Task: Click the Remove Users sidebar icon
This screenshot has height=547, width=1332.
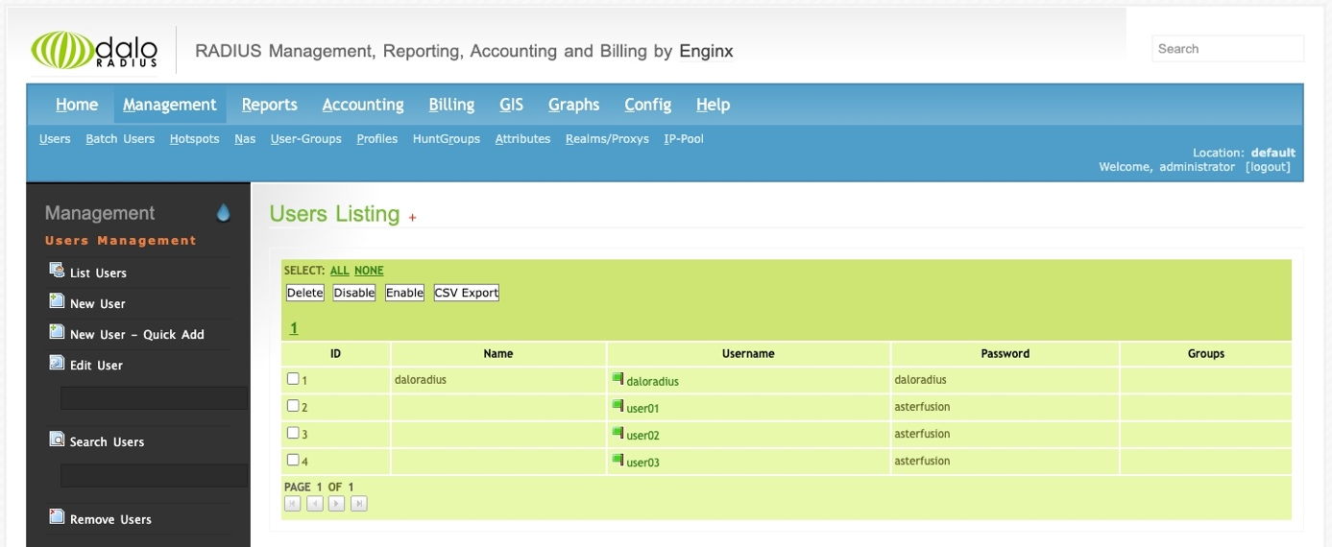Action: 57,518
